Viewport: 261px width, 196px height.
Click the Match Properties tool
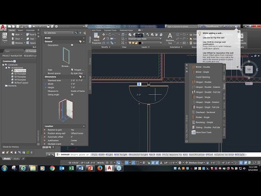coord(97,38)
